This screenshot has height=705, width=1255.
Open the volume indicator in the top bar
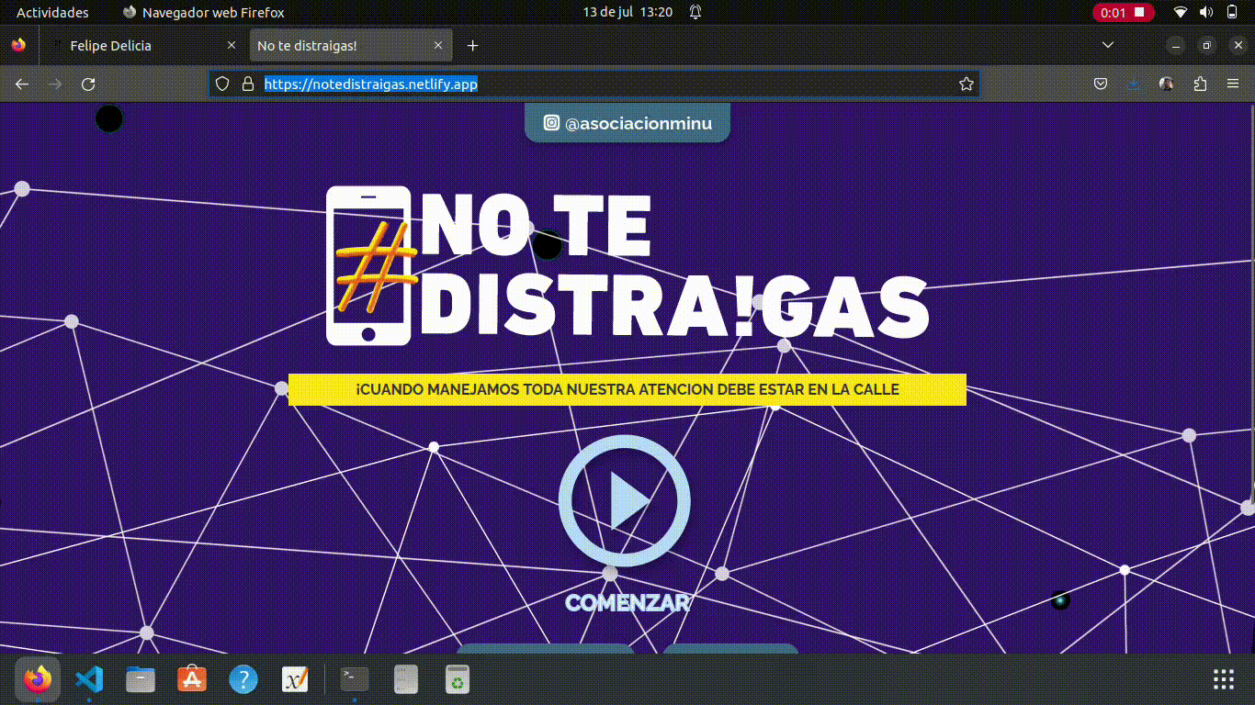pyautogui.click(x=1206, y=12)
